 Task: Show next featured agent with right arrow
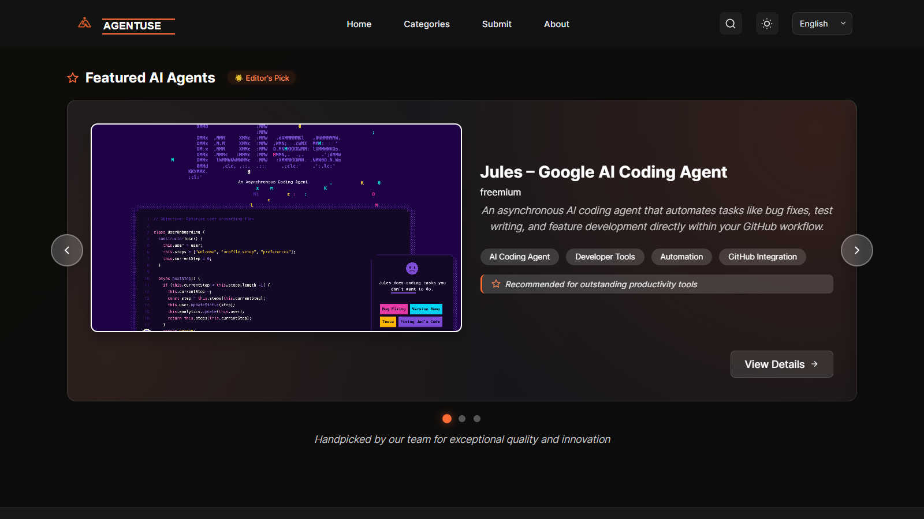(x=857, y=250)
